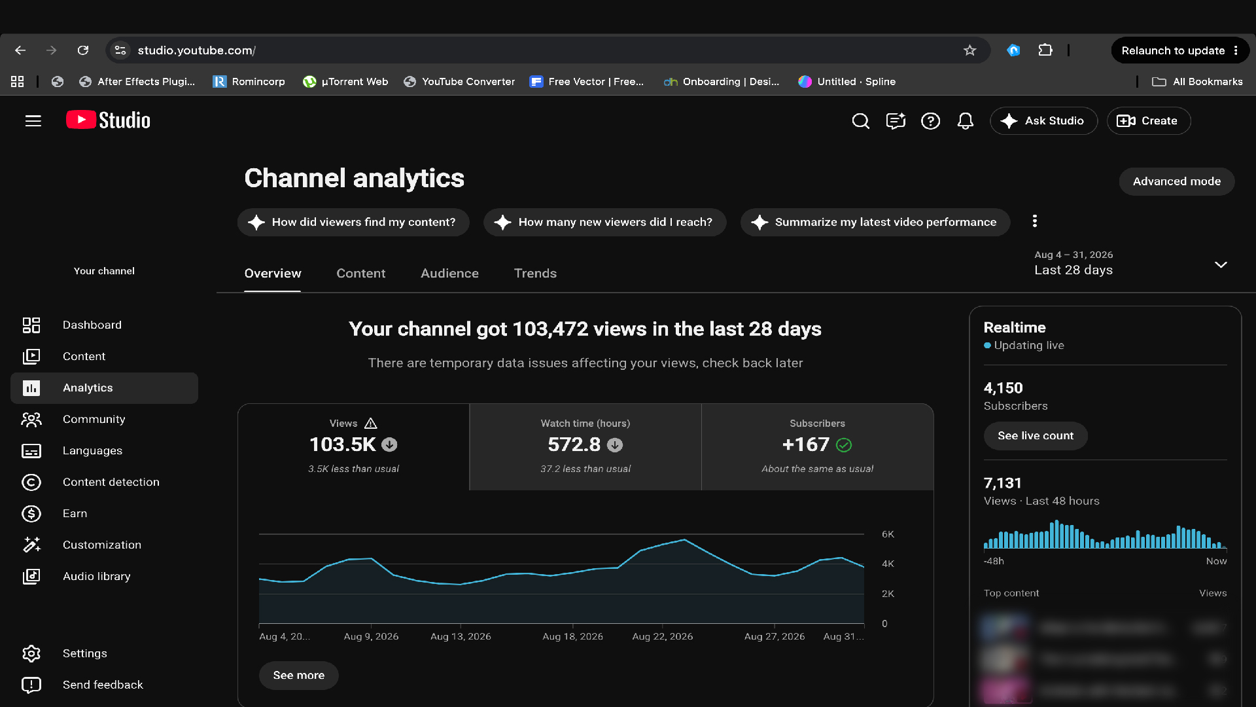
Task: Click the views warning triangle icon
Action: 371,424
